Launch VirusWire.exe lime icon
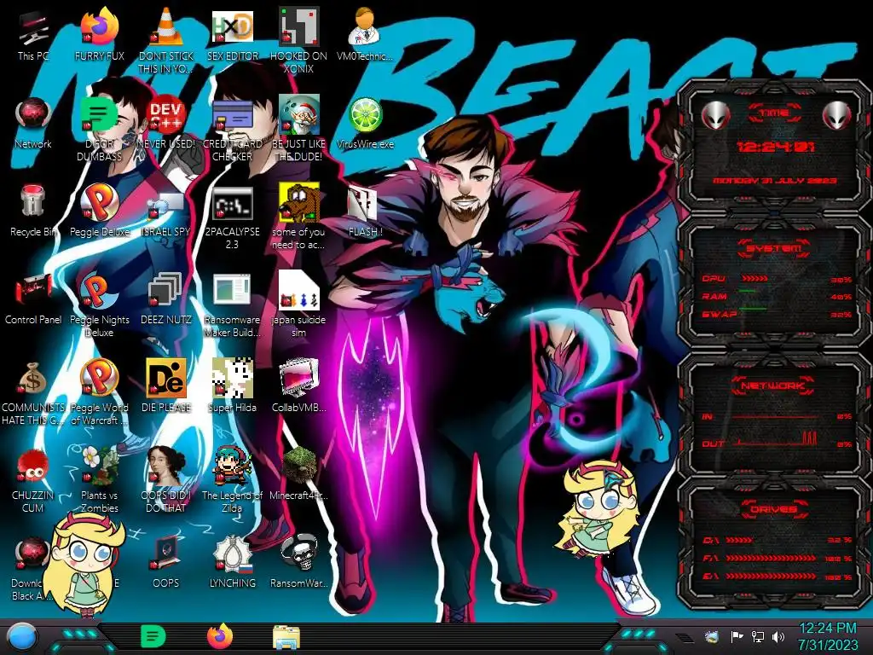This screenshot has height=655, width=873. point(365,121)
